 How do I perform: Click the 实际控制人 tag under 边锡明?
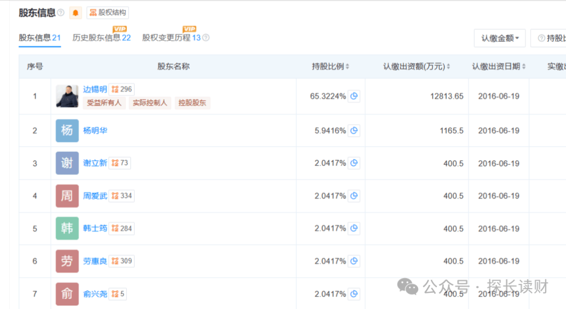[150, 103]
